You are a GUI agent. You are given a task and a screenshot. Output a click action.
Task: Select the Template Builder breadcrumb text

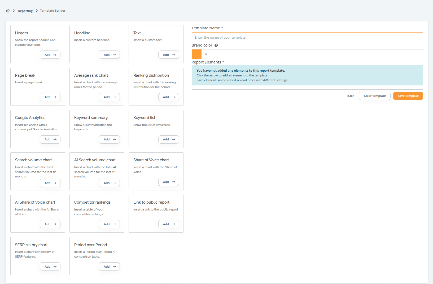[x=53, y=11]
